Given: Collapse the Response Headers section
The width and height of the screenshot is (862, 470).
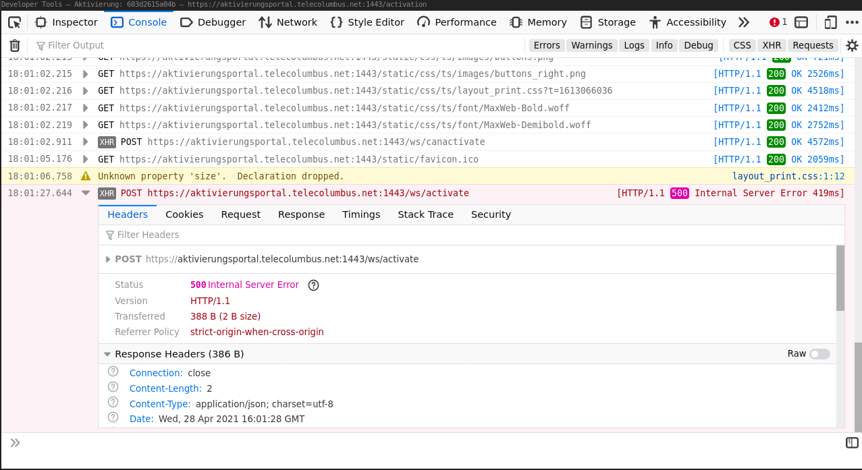Looking at the screenshot, I should (107, 354).
